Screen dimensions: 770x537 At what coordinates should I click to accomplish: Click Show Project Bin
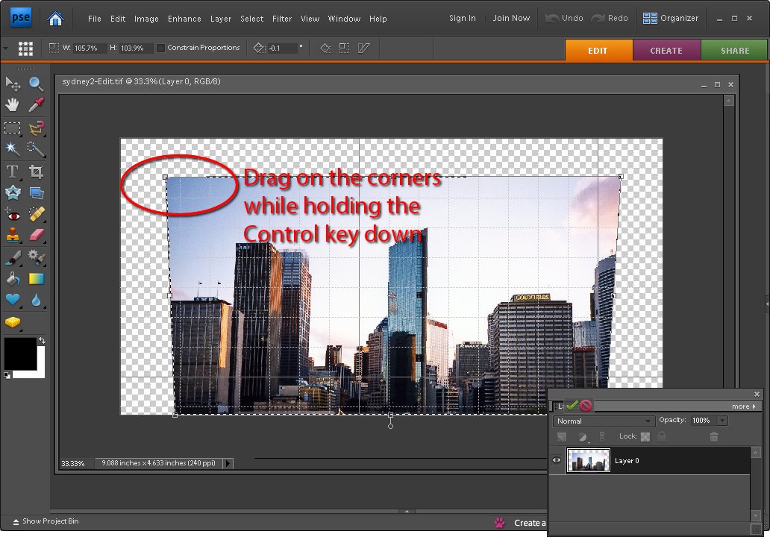point(46,521)
